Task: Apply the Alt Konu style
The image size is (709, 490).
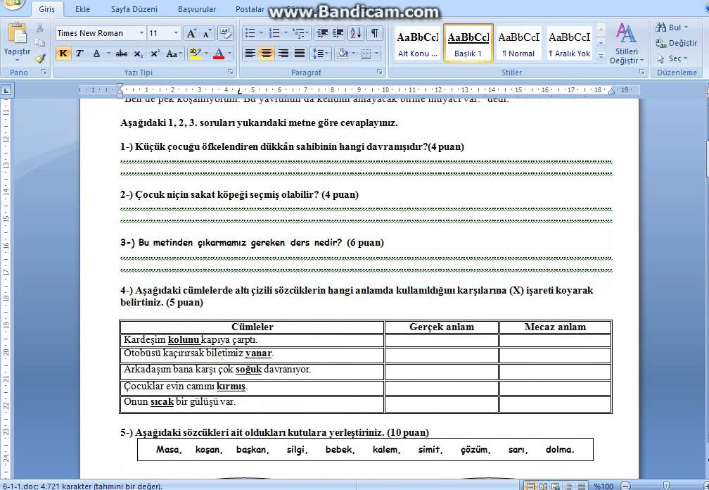Action: 417,44
